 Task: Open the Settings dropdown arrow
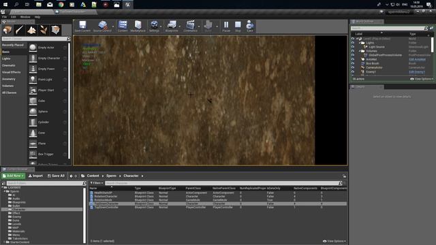point(161,27)
